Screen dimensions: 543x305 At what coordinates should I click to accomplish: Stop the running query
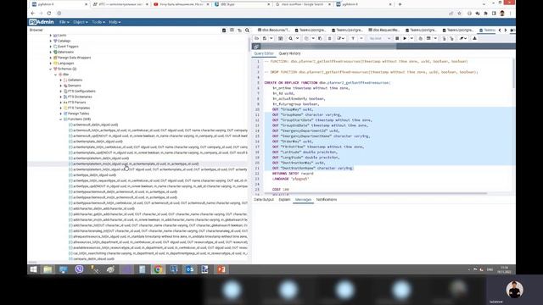coord(397,38)
